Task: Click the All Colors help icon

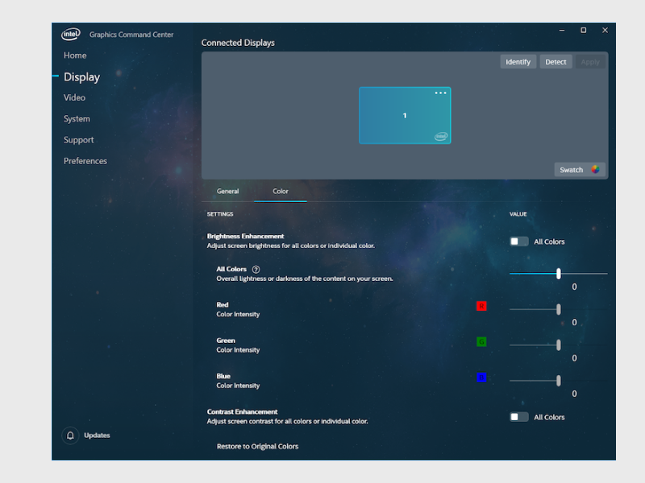Action: (256, 270)
